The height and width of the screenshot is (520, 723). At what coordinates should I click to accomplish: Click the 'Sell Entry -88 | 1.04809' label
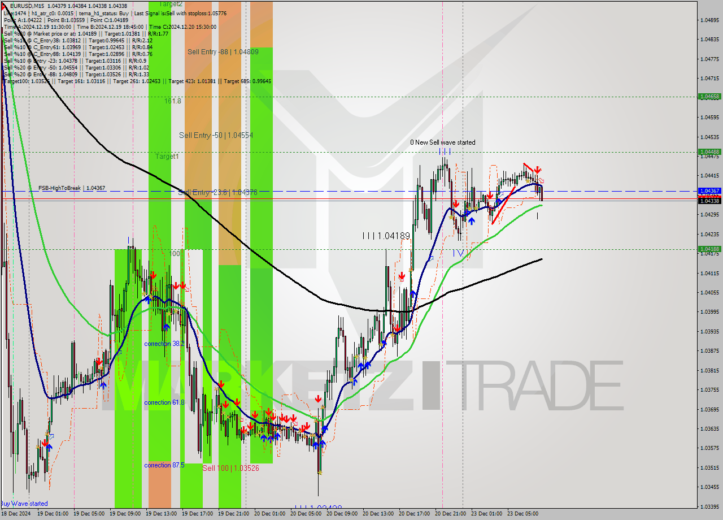[223, 51]
